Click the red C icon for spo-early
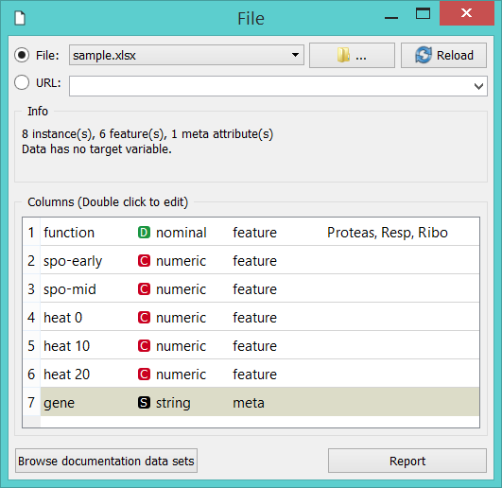This screenshot has height=488, width=502. point(144,261)
